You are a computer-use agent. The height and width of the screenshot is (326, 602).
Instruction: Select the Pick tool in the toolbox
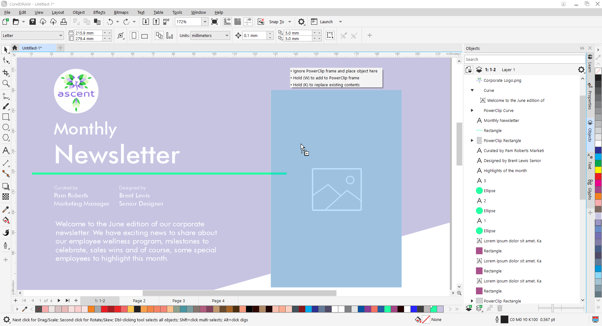[x=6, y=50]
